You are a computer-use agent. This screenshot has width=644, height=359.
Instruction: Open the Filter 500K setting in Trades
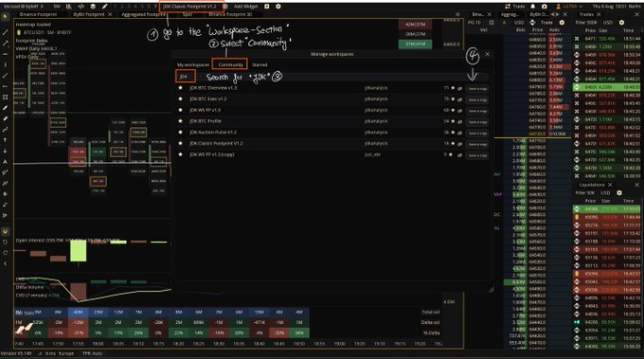[586, 23]
